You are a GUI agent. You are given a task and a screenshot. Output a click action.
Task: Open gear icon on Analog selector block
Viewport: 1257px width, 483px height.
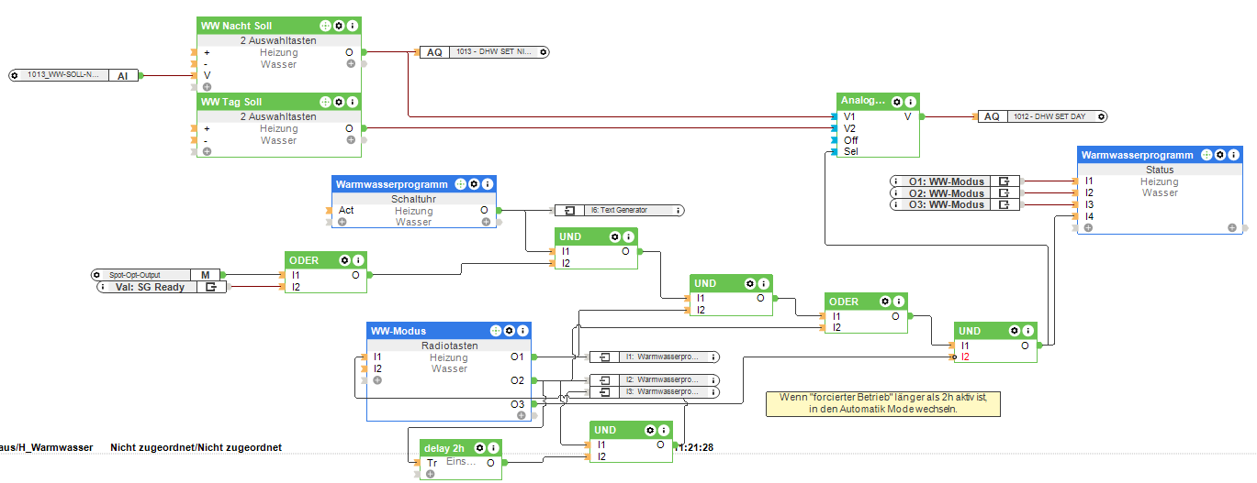(x=897, y=102)
